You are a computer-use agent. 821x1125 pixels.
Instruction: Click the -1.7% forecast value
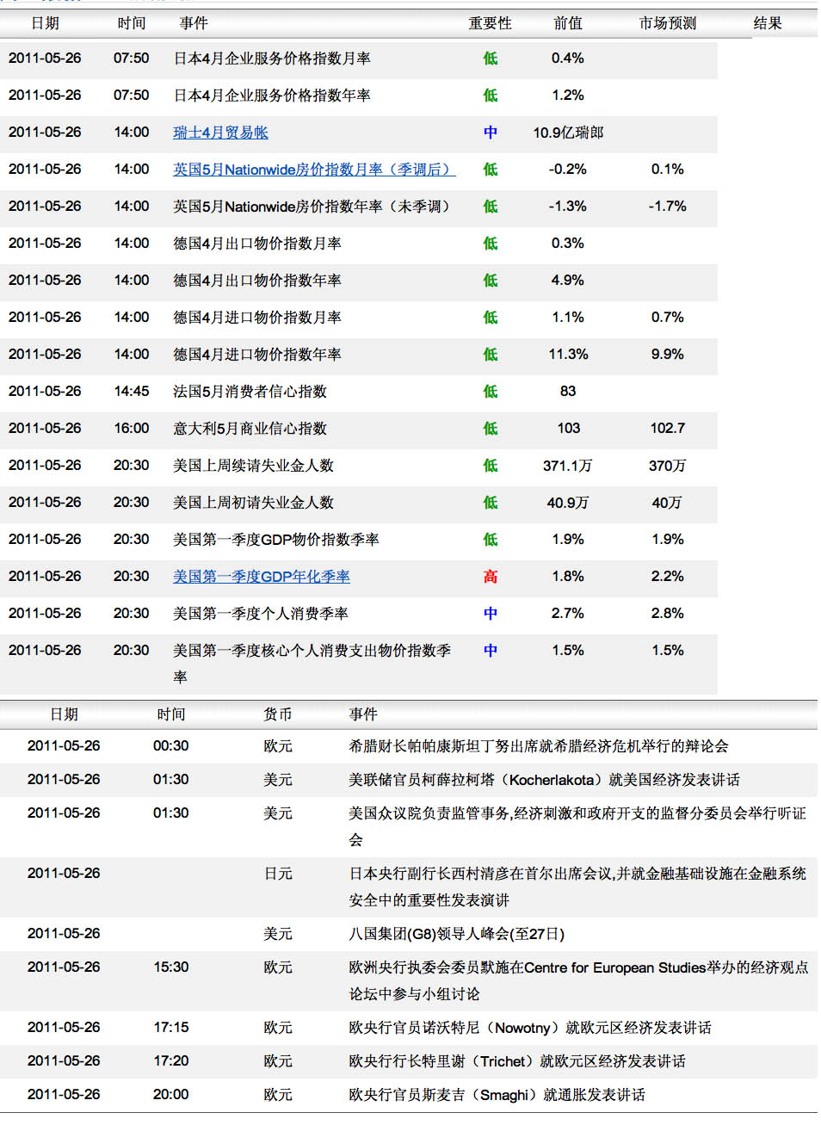tap(668, 207)
